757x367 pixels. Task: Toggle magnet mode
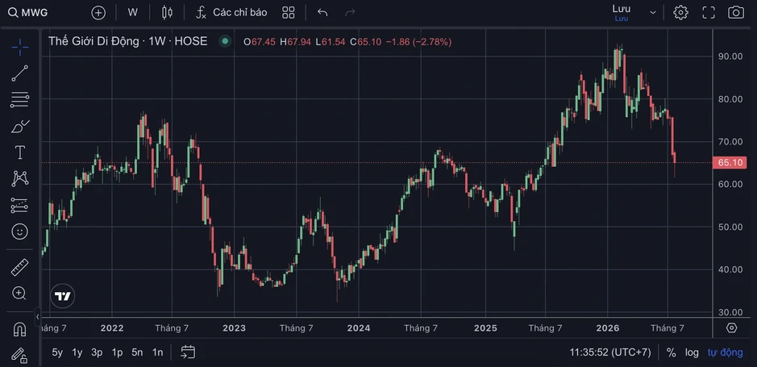coord(20,330)
